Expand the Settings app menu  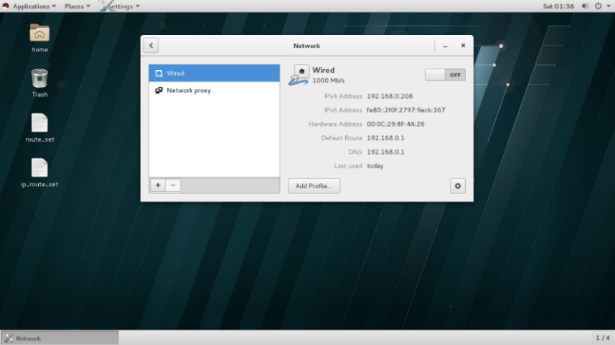pyautogui.click(x=122, y=6)
